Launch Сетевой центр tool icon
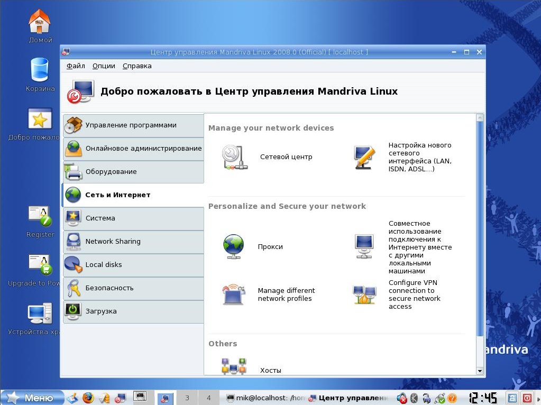541x405 pixels. tap(235, 157)
